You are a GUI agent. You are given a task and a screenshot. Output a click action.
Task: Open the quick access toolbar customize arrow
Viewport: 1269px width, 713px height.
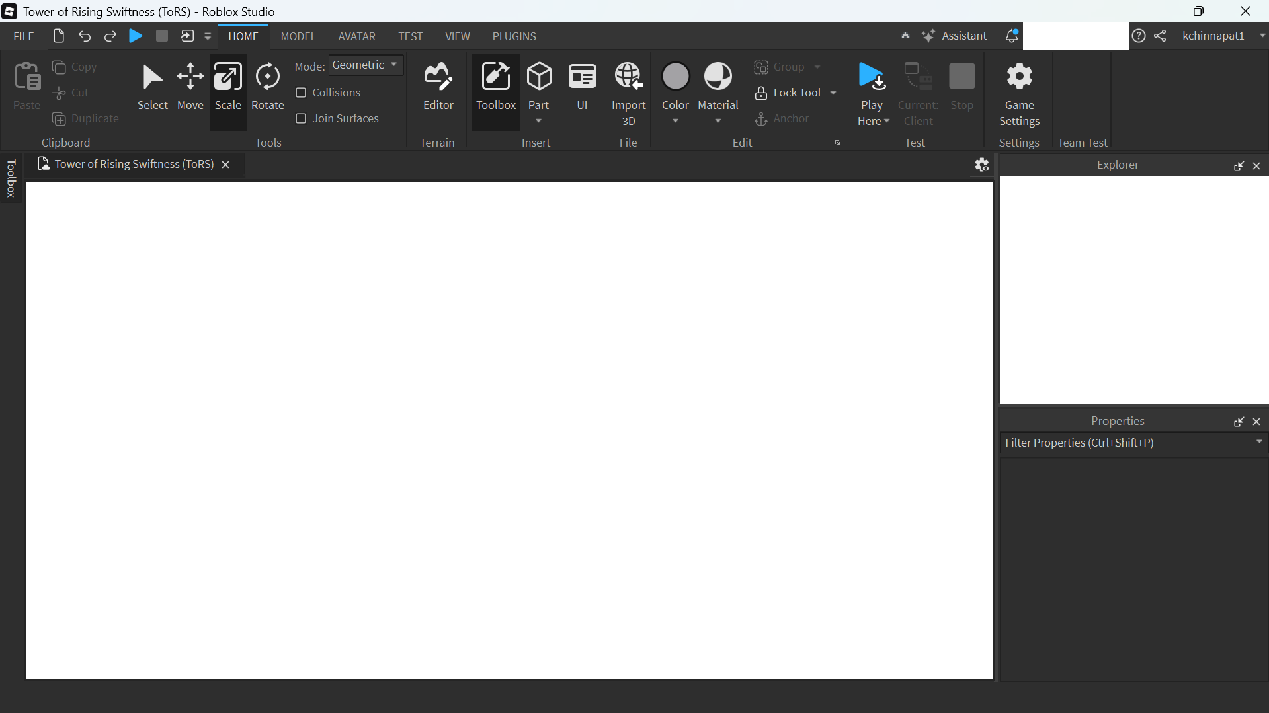pos(208,36)
